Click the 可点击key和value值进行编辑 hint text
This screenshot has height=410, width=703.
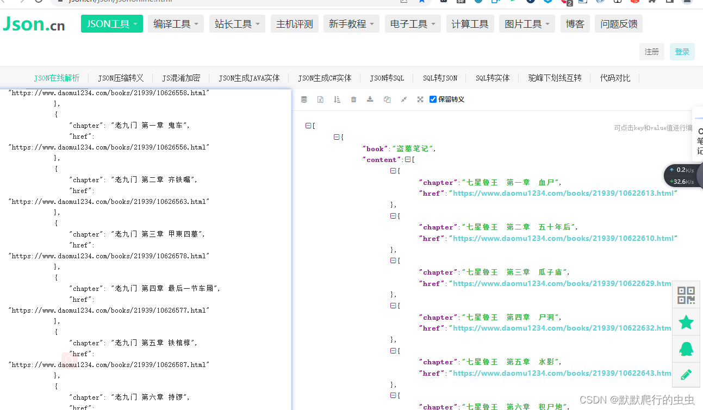point(653,128)
